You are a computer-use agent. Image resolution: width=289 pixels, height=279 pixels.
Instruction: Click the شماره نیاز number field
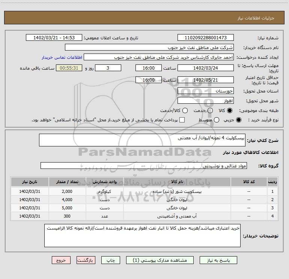(x=206, y=37)
